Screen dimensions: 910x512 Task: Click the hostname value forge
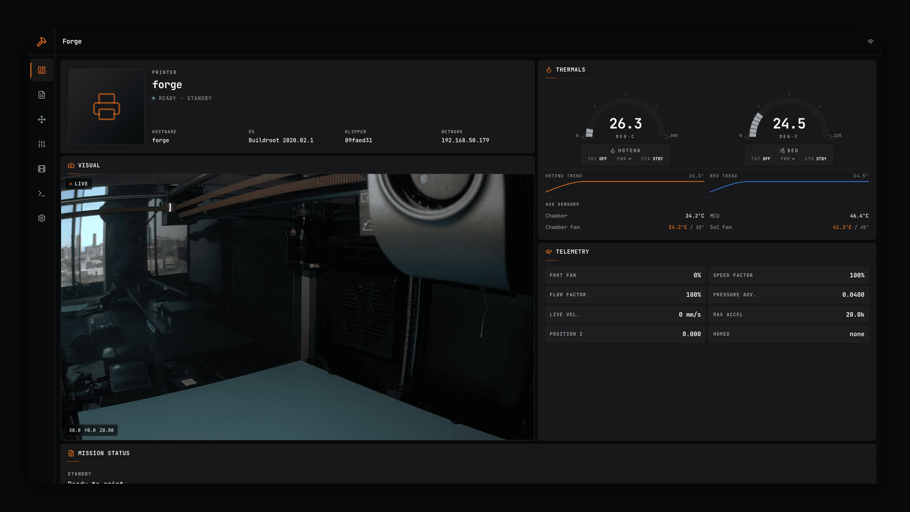160,141
